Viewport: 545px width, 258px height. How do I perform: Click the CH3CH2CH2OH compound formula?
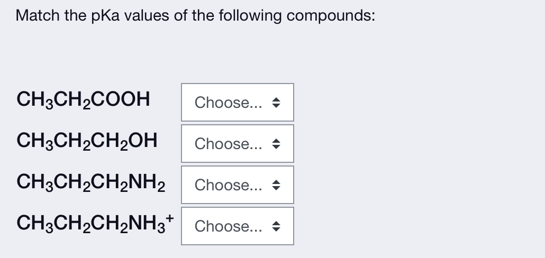click(x=87, y=140)
